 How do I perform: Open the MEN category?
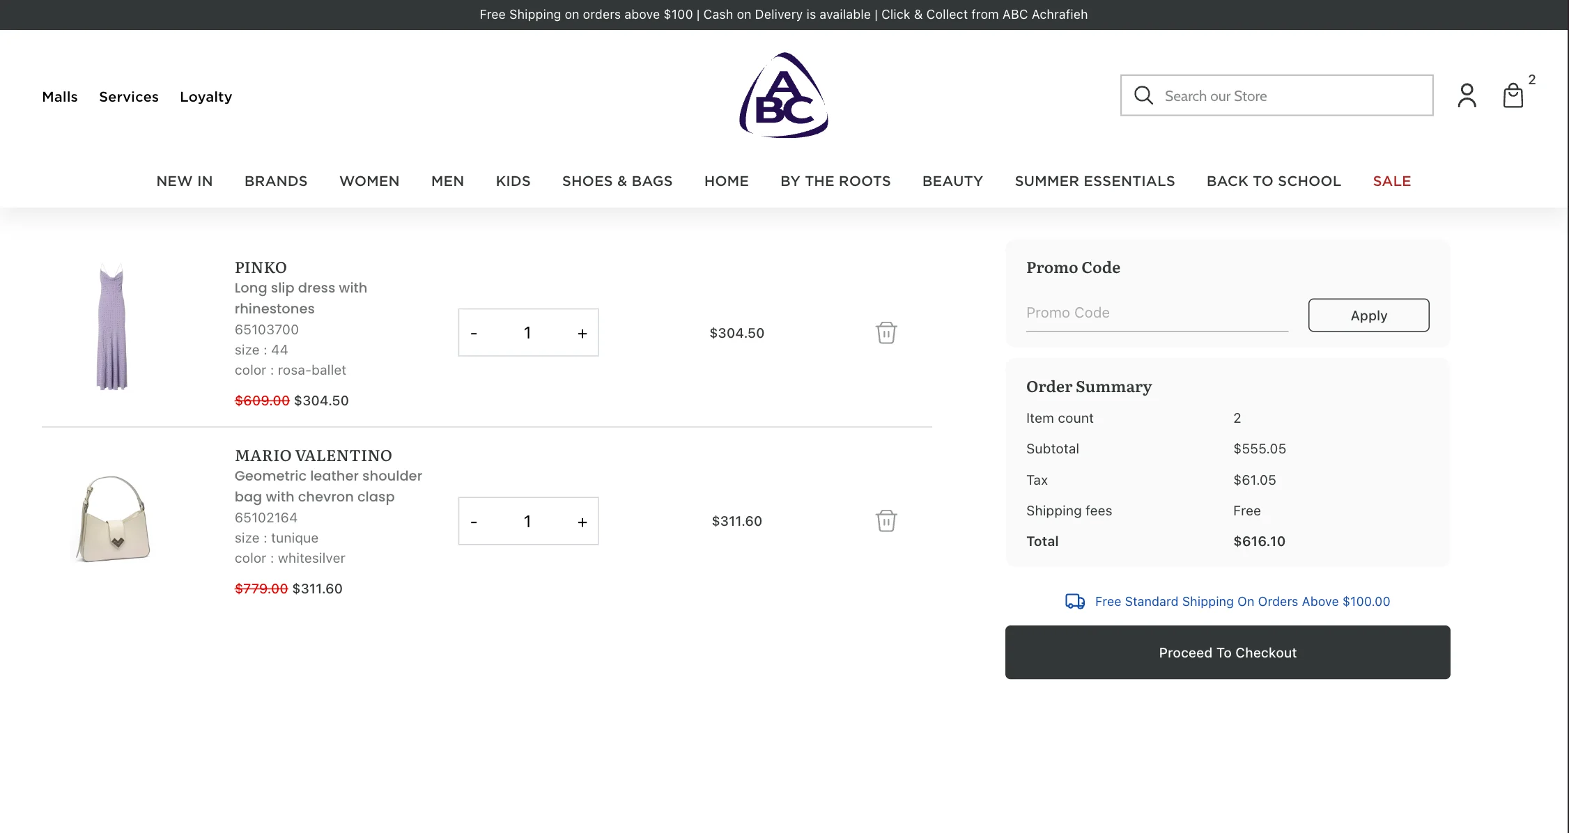click(447, 181)
